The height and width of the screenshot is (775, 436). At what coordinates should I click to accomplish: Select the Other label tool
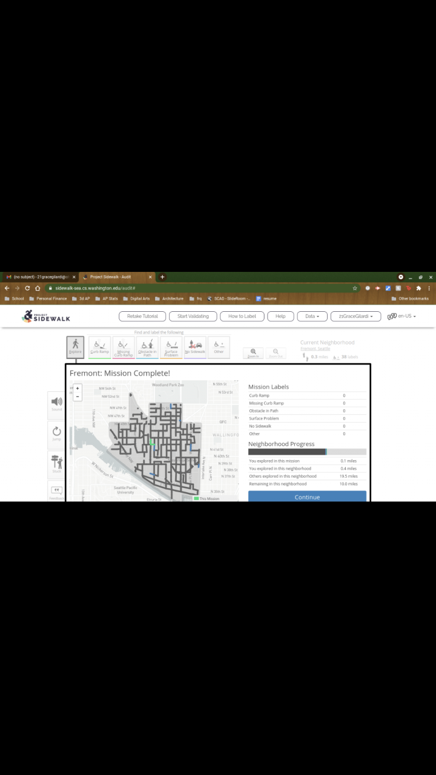pyautogui.click(x=219, y=348)
